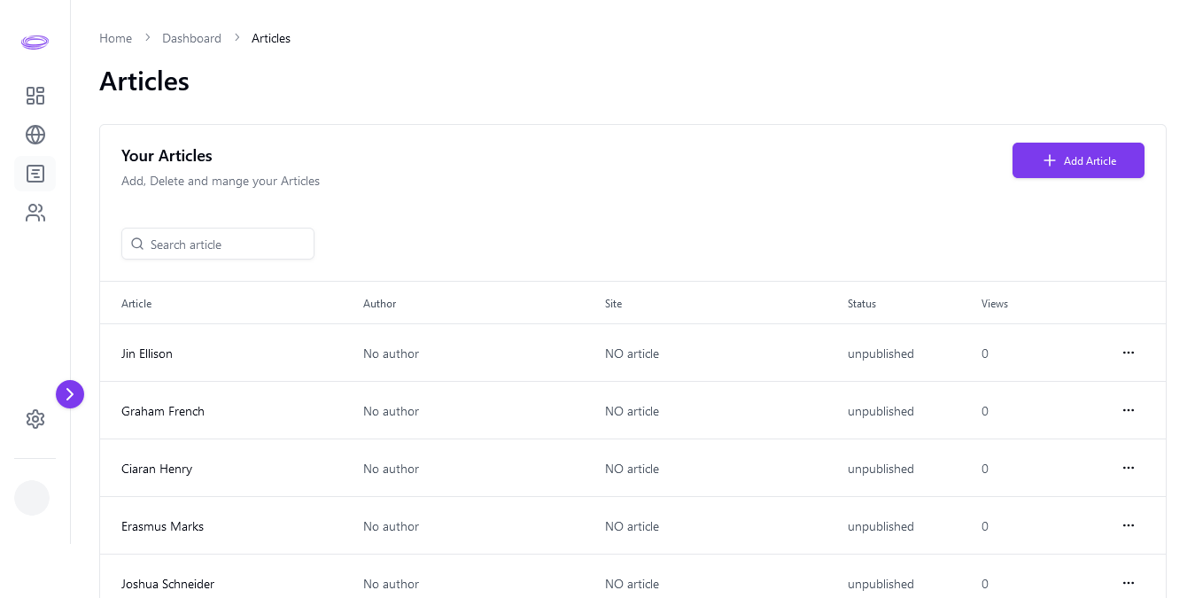Image resolution: width=1195 pixels, height=598 pixels.
Task: Open actions menu for Joshua Schneider row
Action: click(x=1128, y=583)
